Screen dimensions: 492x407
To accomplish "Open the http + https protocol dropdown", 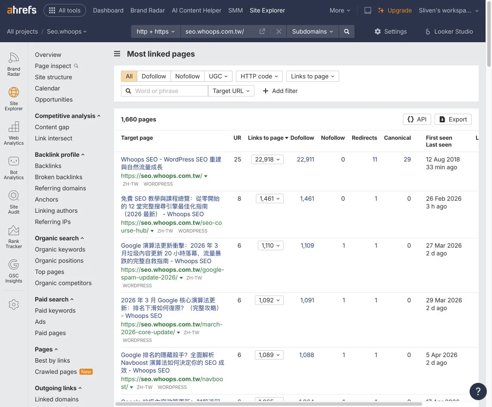I will (x=156, y=31).
